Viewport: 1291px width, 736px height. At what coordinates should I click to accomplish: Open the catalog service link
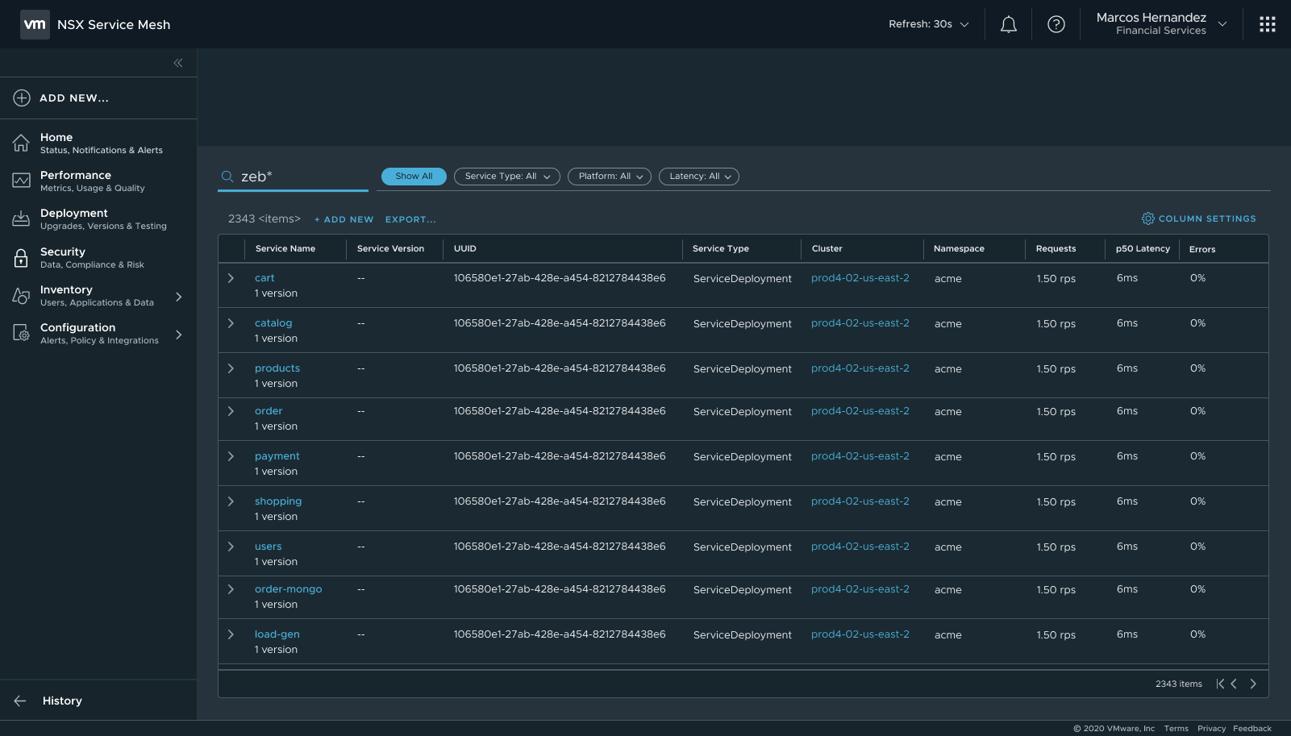[273, 323]
